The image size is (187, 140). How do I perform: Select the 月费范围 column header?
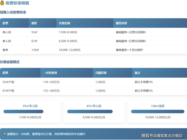(x=64, y=23)
